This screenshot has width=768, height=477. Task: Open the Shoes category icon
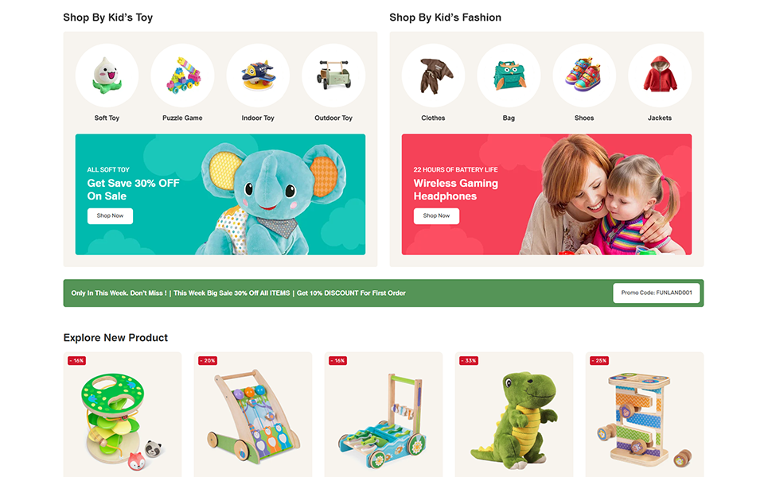click(x=584, y=76)
